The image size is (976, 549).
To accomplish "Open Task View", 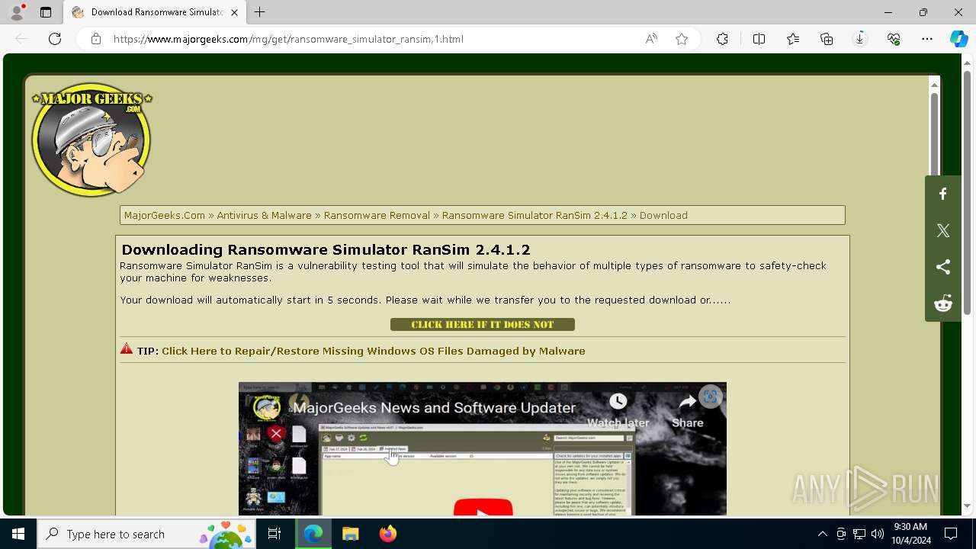I will [x=274, y=534].
